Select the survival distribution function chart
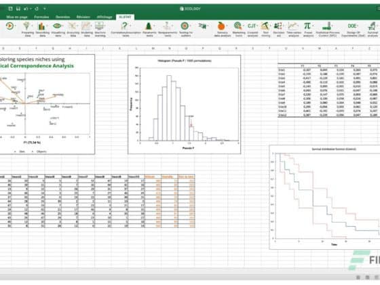Screen dimensions: 380x285 pyautogui.click(x=325, y=197)
